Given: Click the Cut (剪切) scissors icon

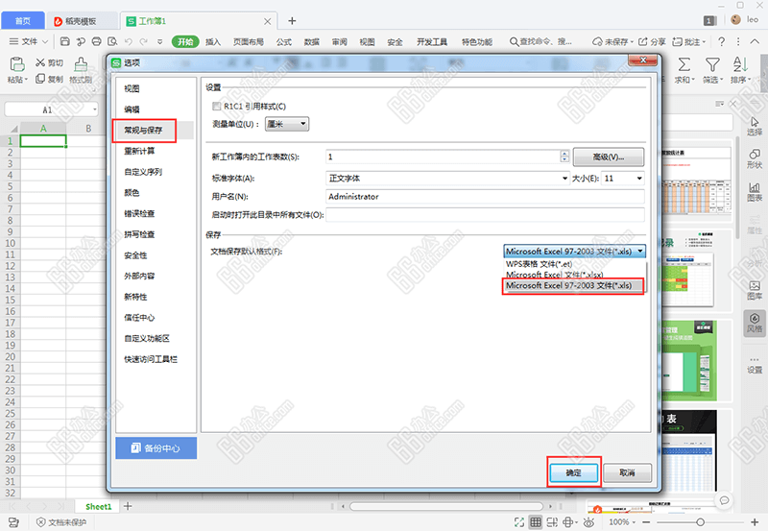Looking at the screenshot, I should tap(40, 62).
